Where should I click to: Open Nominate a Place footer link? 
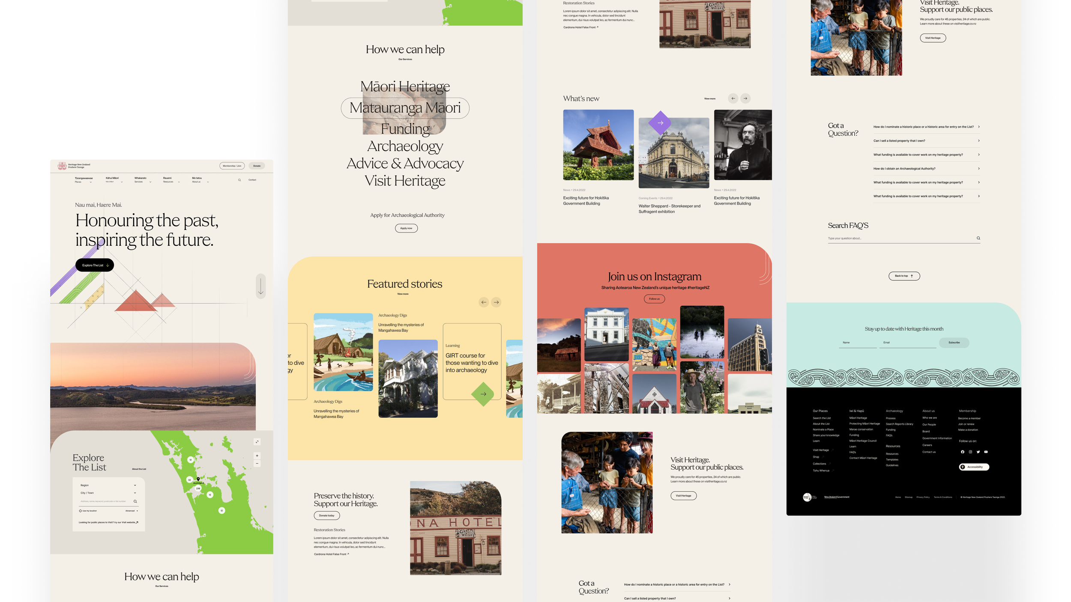pyautogui.click(x=823, y=429)
